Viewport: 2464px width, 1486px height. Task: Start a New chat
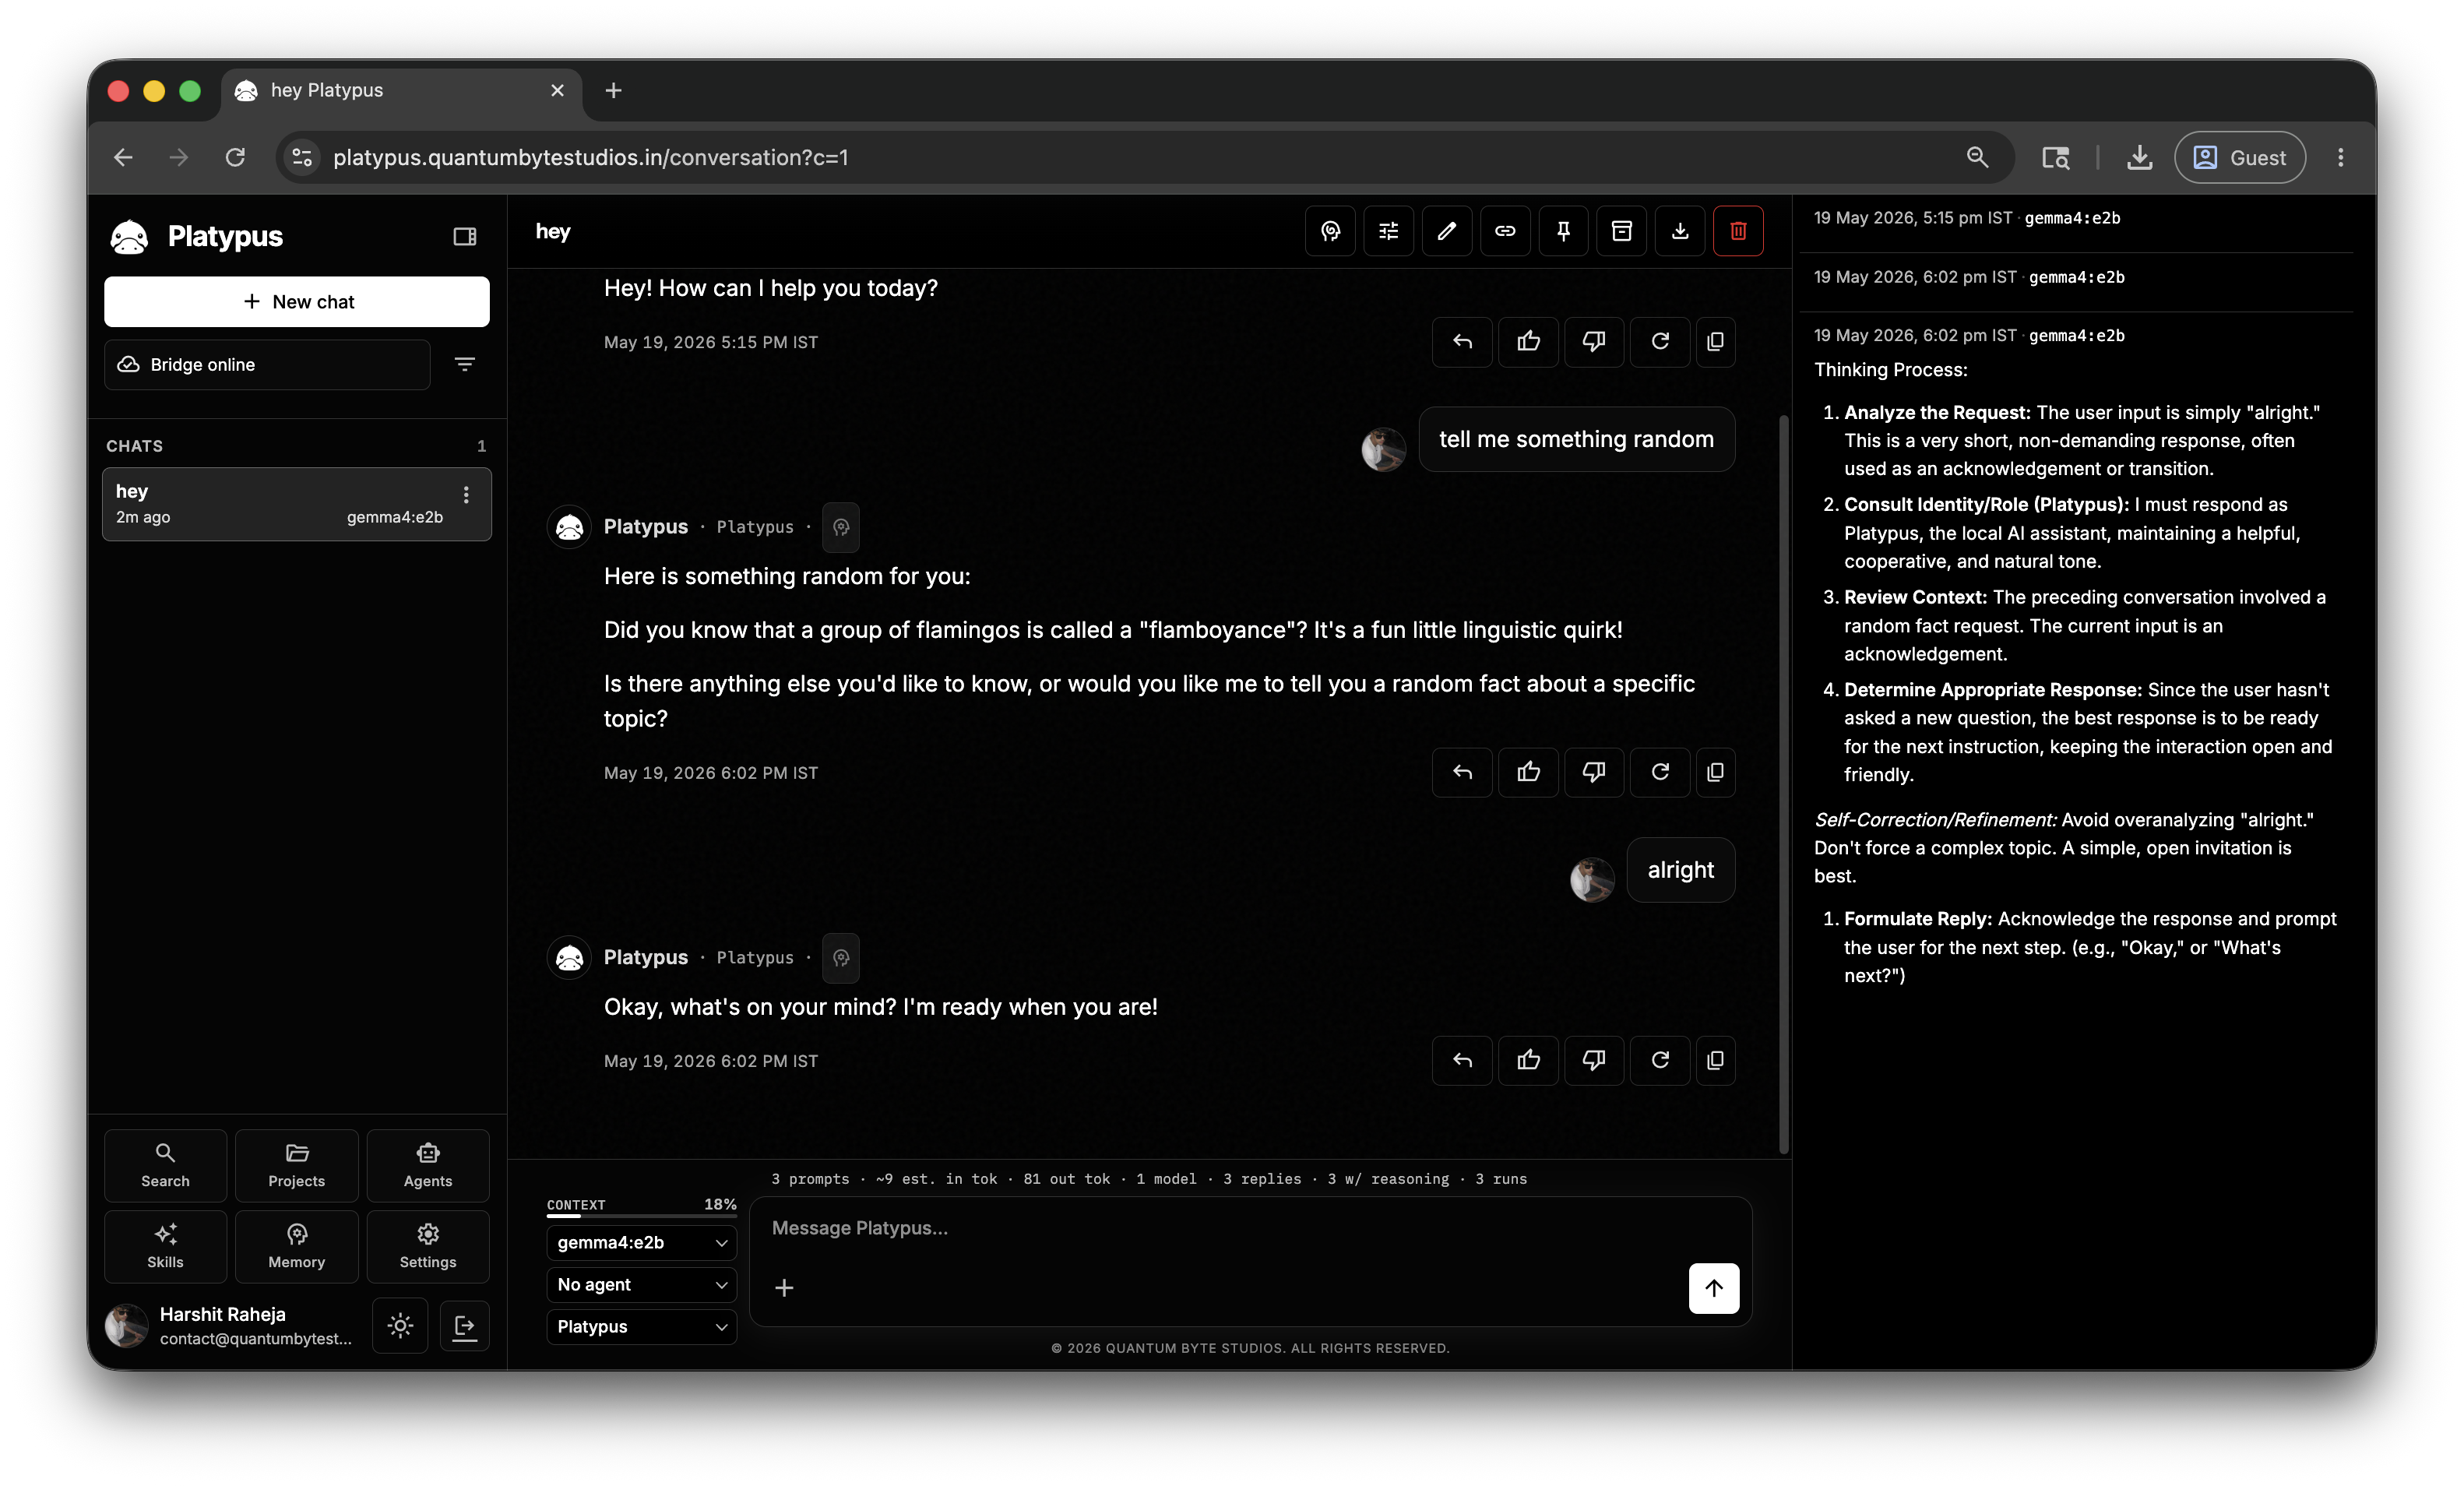(x=297, y=301)
